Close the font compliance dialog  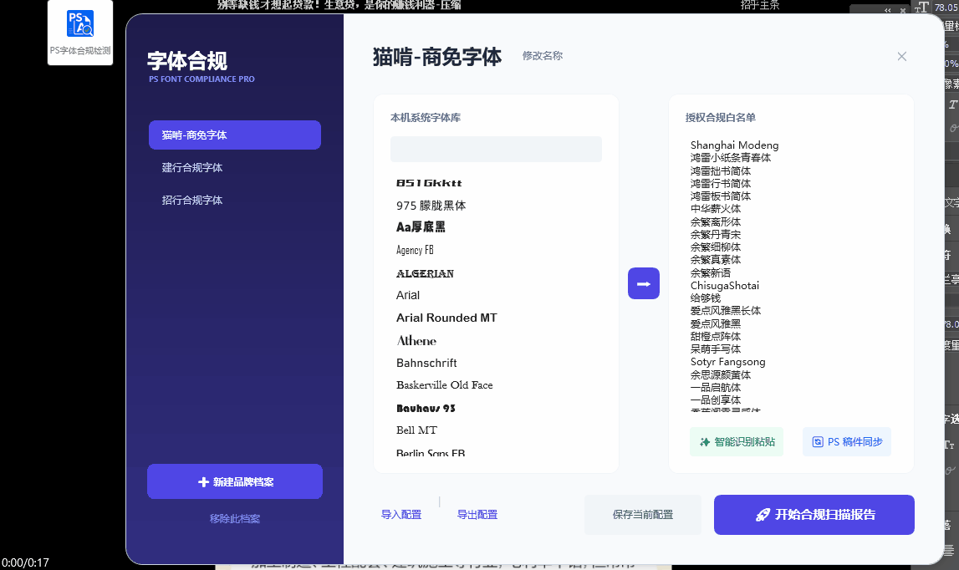pyautogui.click(x=901, y=57)
